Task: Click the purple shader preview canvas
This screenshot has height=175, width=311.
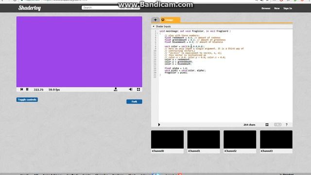Action: point(79,52)
